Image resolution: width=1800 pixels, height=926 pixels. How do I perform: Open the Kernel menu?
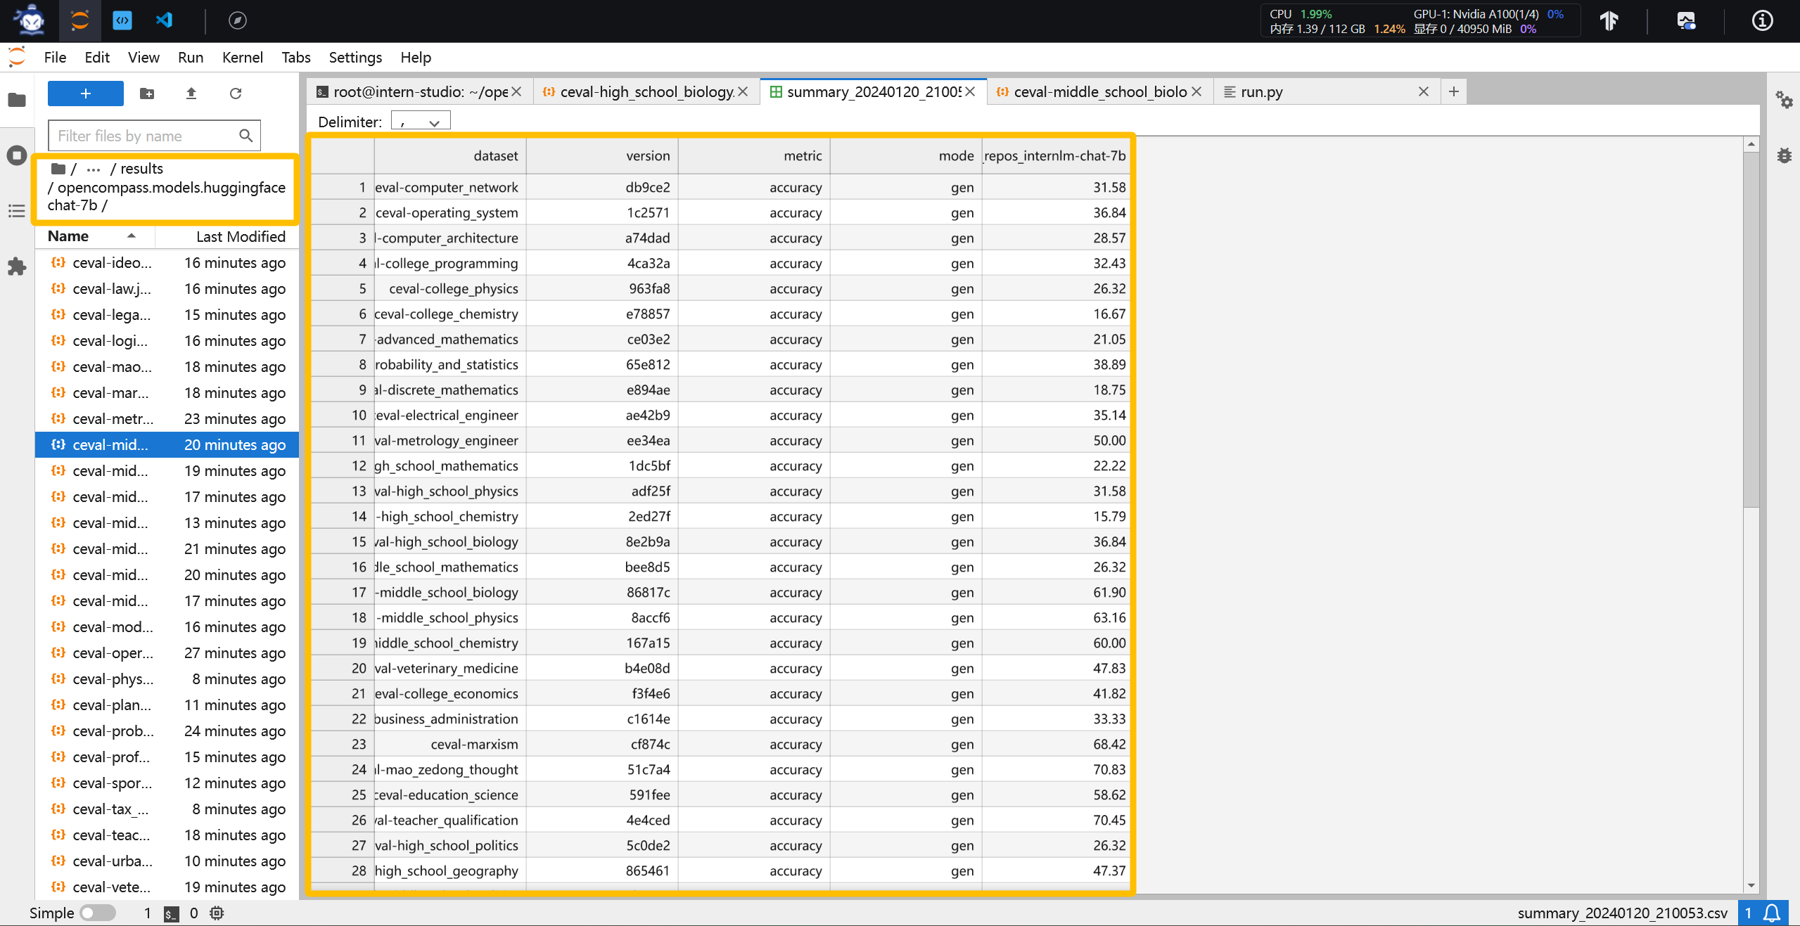click(242, 57)
